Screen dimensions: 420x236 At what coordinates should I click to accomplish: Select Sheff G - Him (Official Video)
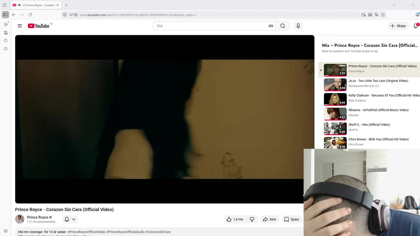tap(369, 125)
